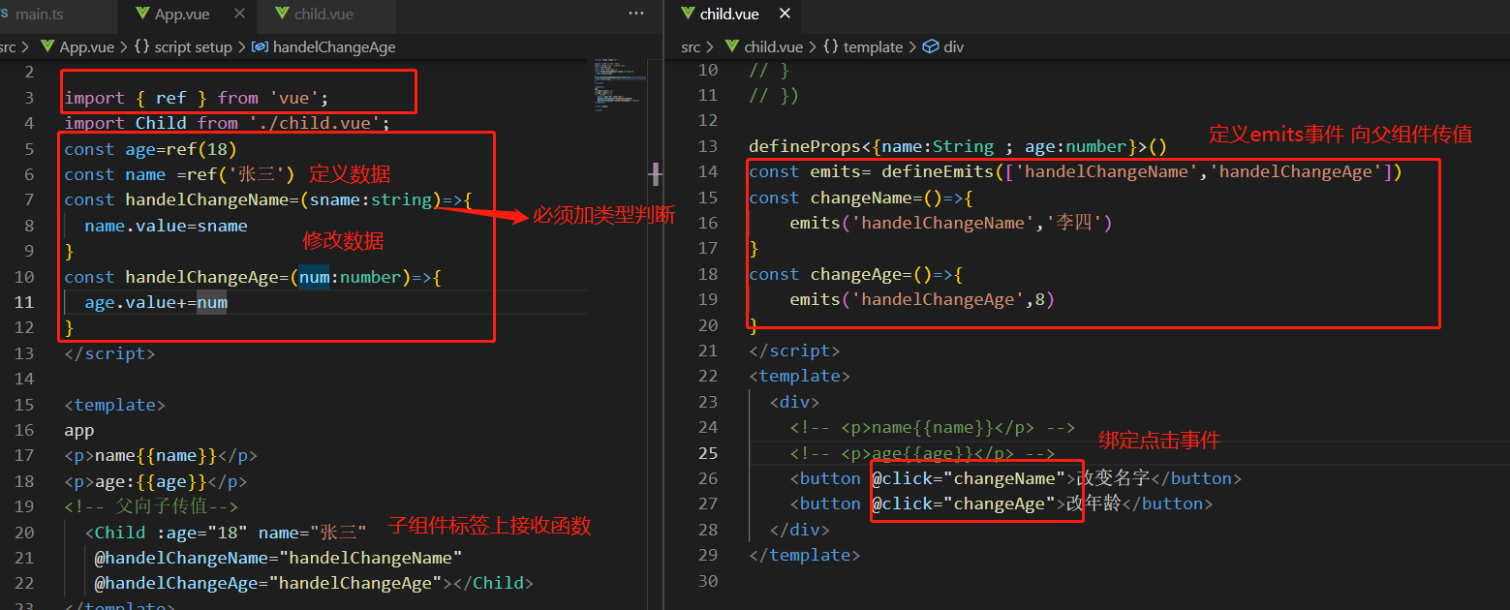This screenshot has width=1510, height=610.
Task: Click the symbol icon beside handelChangeAge breadcrumb
Action: pos(260,46)
